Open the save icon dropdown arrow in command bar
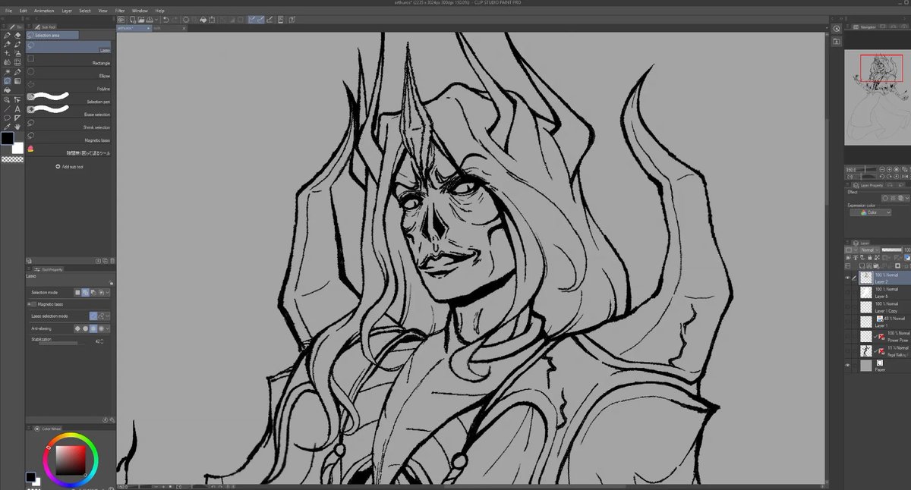Viewport: 911px width, 490px height. [156, 20]
